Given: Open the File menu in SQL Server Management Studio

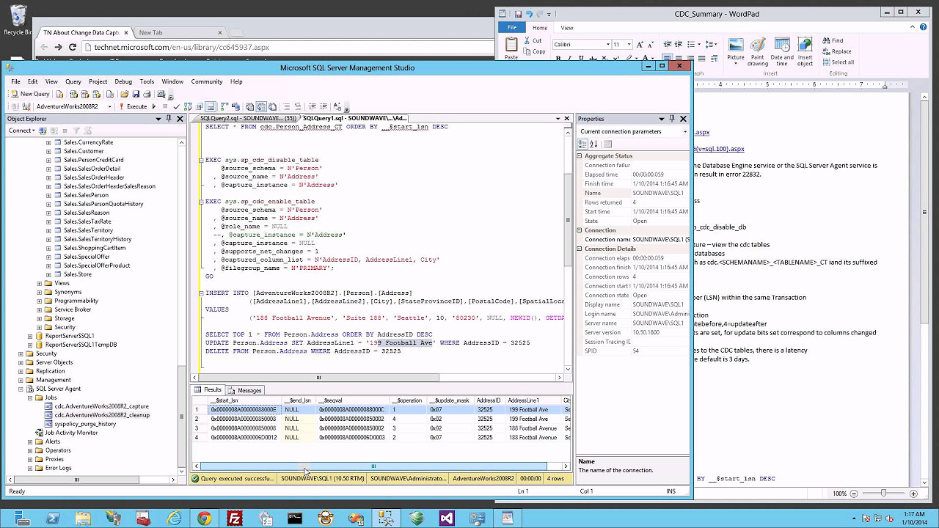Looking at the screenshot, I should (15, 81).
